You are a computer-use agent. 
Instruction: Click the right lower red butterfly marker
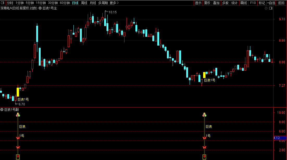(x=204, y=147)
